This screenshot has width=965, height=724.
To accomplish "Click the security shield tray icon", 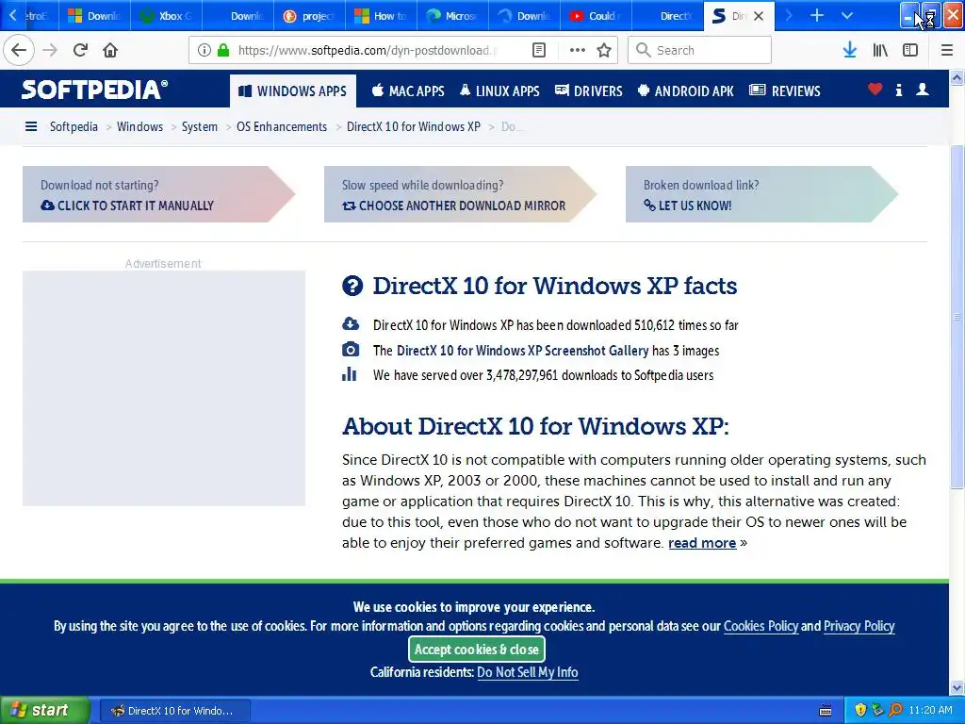I will [x=860, y=710].
